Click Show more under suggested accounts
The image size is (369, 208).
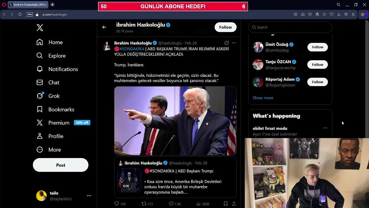[x=263, y=98]
